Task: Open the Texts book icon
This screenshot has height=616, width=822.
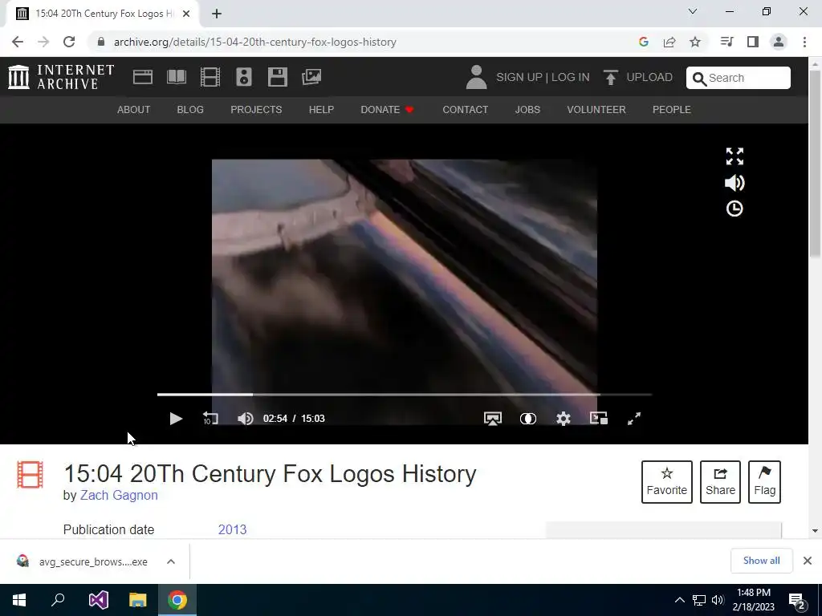Action: tap(176, 77)
